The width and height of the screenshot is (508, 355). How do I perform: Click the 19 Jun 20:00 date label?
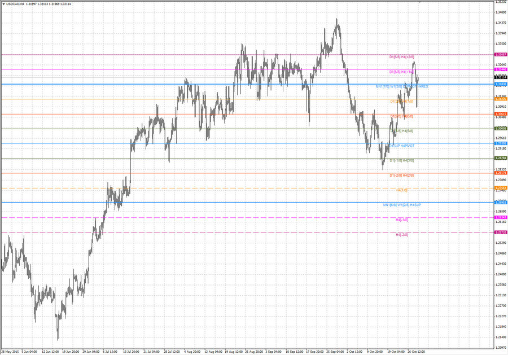[x=71, y=352]
